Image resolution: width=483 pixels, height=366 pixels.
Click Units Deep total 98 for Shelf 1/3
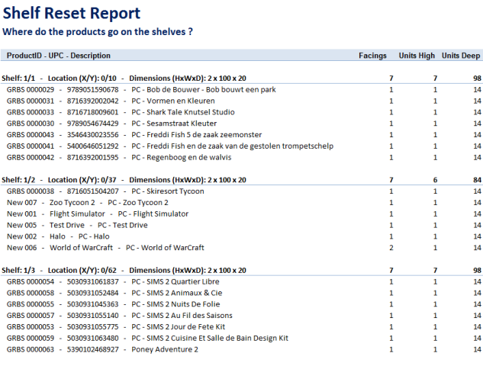477,270
